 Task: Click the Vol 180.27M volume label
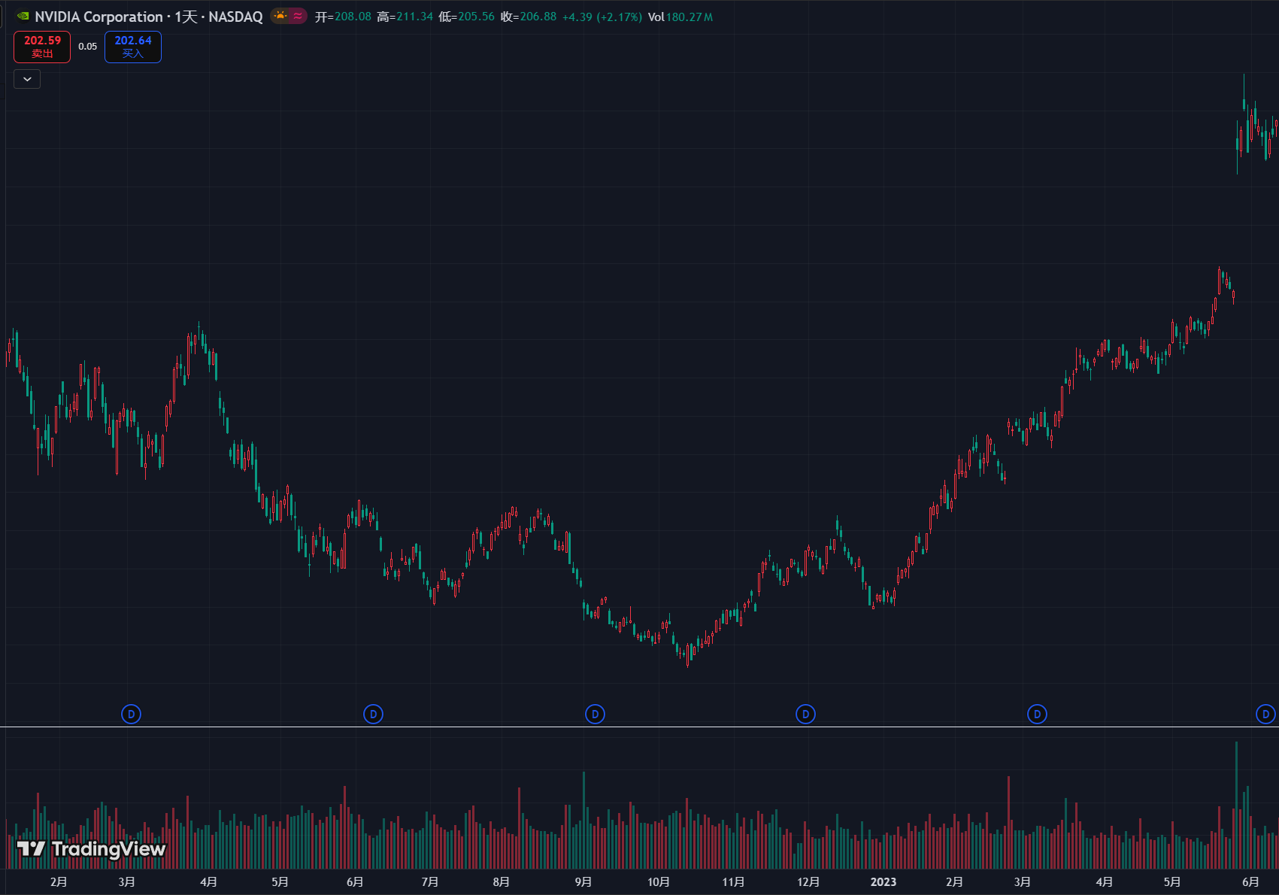pyautogui.click(x=680, y=17)
